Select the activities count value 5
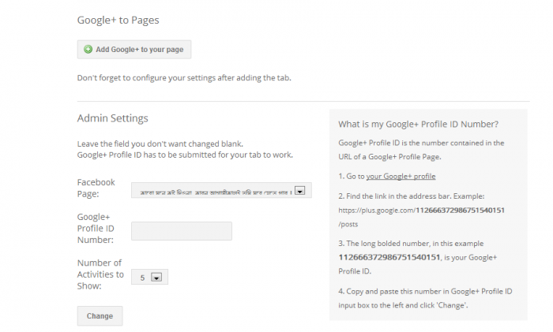553x332 pixels. 143,277
